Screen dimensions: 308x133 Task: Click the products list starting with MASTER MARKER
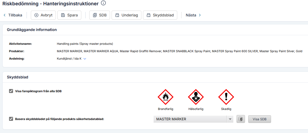pos(179,51)
